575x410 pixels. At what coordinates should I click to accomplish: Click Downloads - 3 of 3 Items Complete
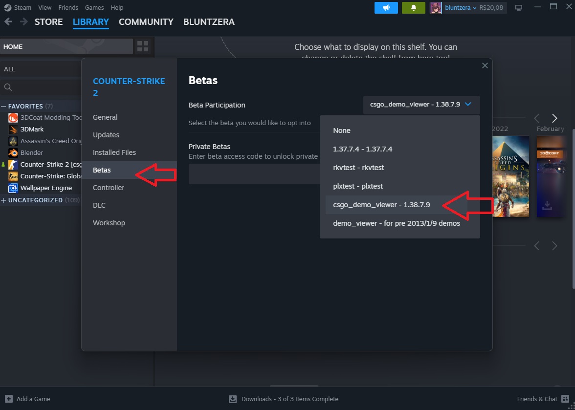pyautogui.click(x=289, y=399)
